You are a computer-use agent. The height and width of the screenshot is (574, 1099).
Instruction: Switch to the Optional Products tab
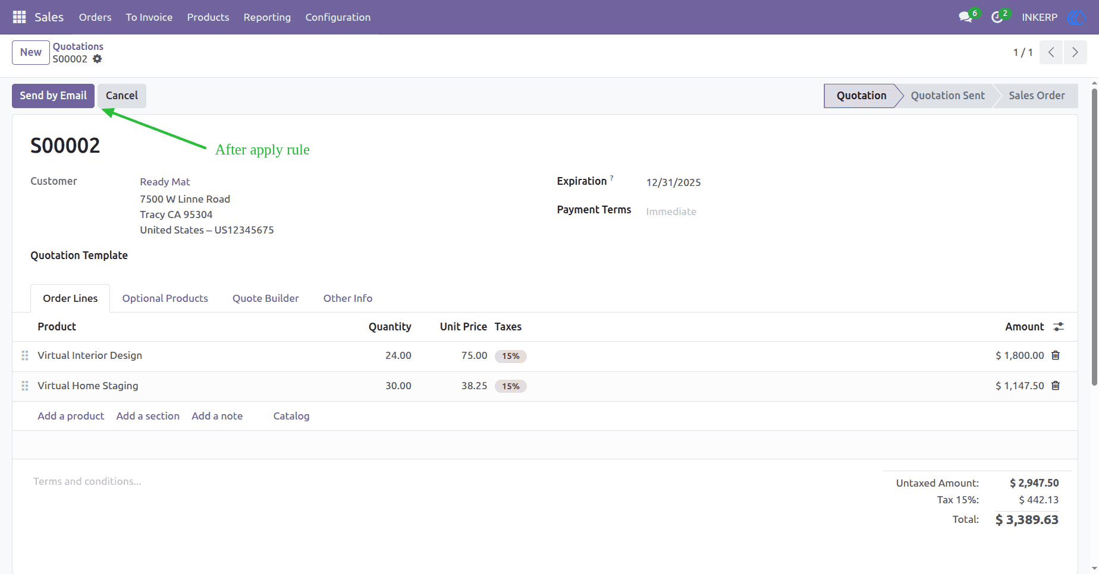click(165, 298)
